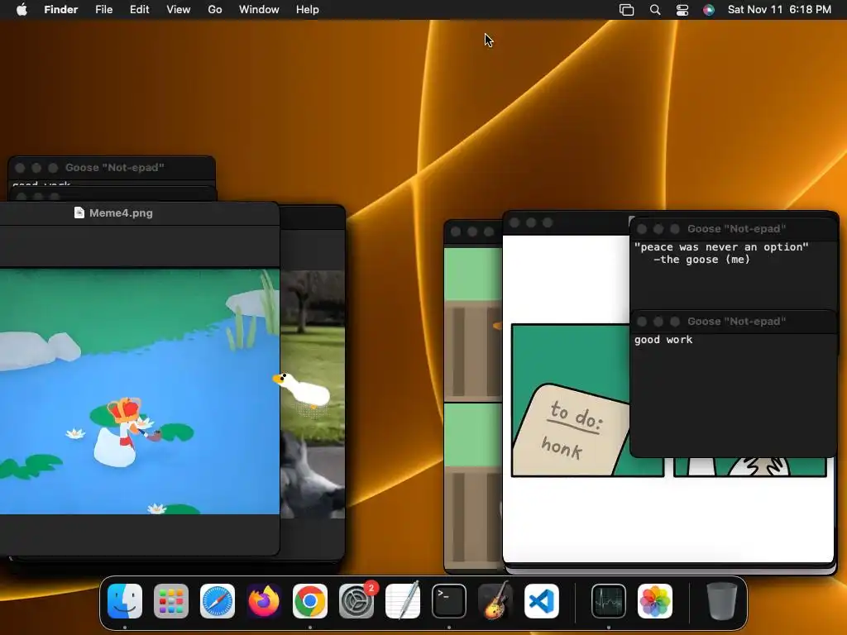Close the white comic image window
This screenshot has width=847, height=635.
coord(514,222)
